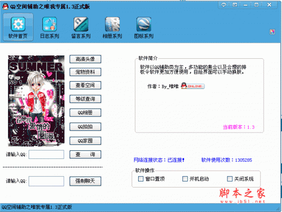Switch to the 日志系列 tab
Screen dimensions: 282x212
(49, 28)
